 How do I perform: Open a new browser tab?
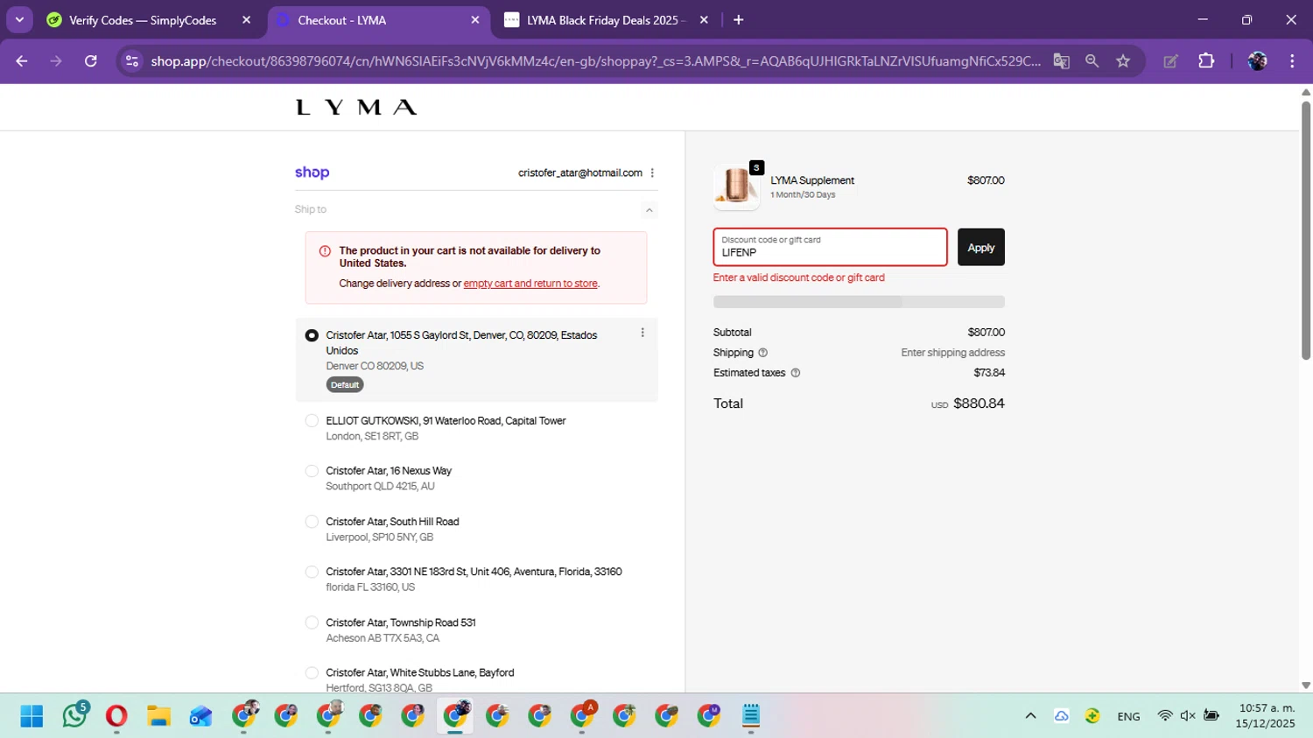tap(738, 20)
